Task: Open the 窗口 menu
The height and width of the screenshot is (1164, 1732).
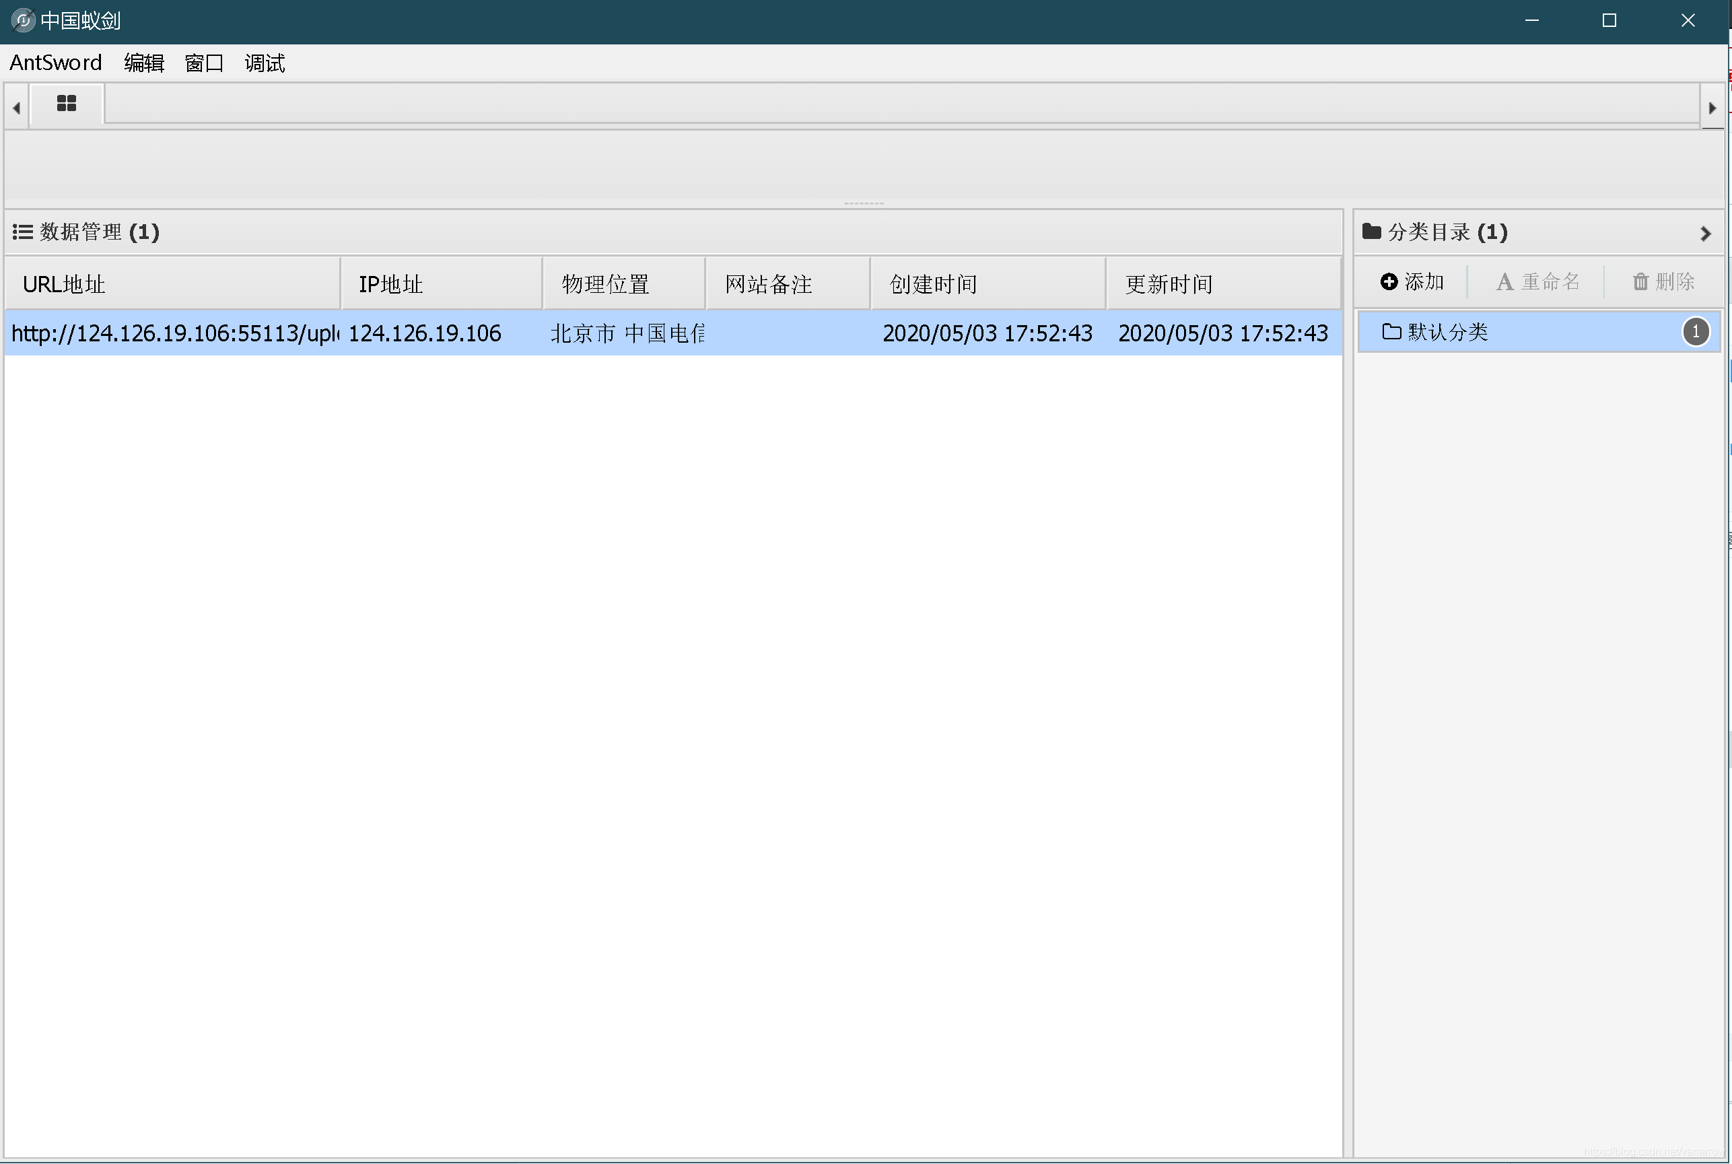Action: (x=203, y=63)
